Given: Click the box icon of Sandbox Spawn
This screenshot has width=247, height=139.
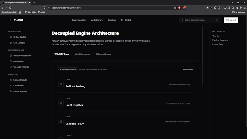Looking at the screenshot, I should 61,121.
